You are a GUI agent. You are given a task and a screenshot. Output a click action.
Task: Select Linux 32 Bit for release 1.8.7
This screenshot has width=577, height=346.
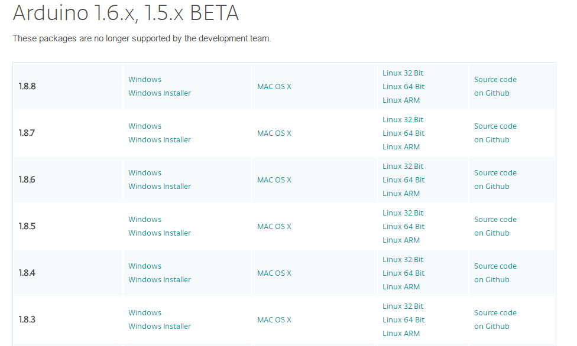pos(403,119)
